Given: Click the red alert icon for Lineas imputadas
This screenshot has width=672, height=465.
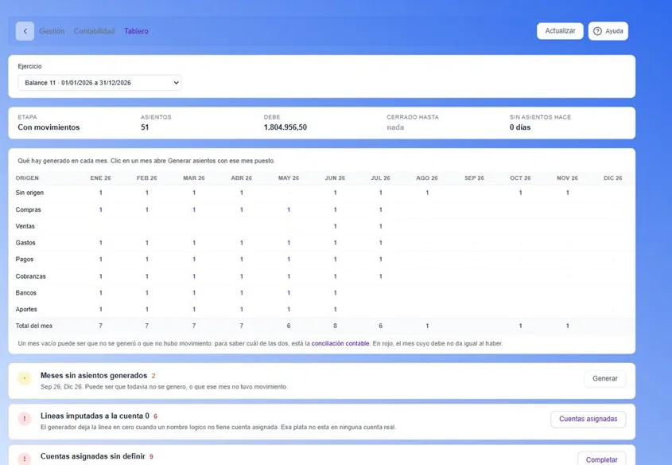Looking at the screenshot, I should point(25,418).
